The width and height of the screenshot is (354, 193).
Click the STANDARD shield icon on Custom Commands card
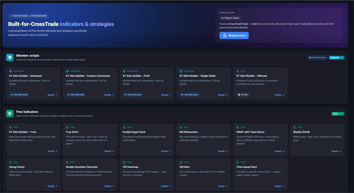tap(67, 71)
